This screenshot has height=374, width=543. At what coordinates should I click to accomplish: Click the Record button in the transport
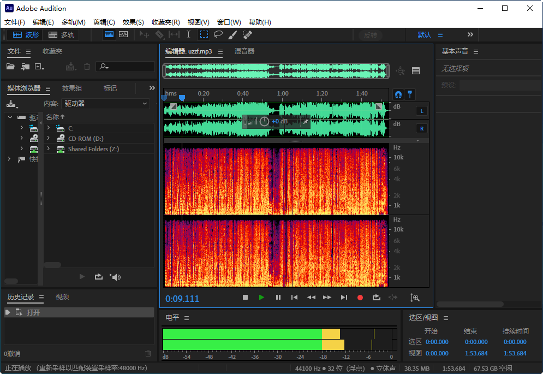[360, 298]
